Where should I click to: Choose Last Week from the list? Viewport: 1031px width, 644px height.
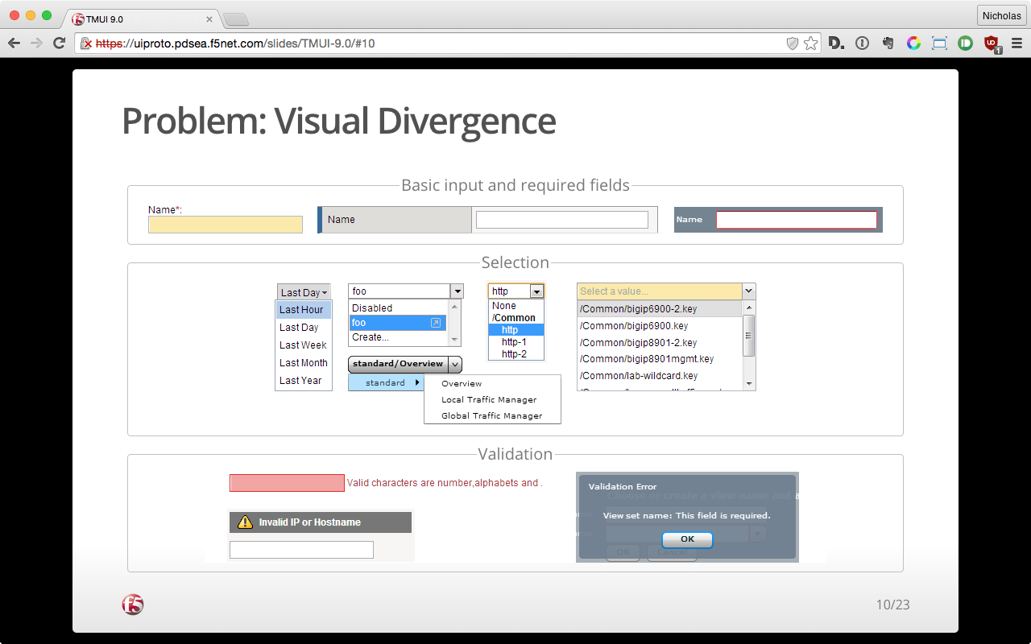[x=304, y=345]
